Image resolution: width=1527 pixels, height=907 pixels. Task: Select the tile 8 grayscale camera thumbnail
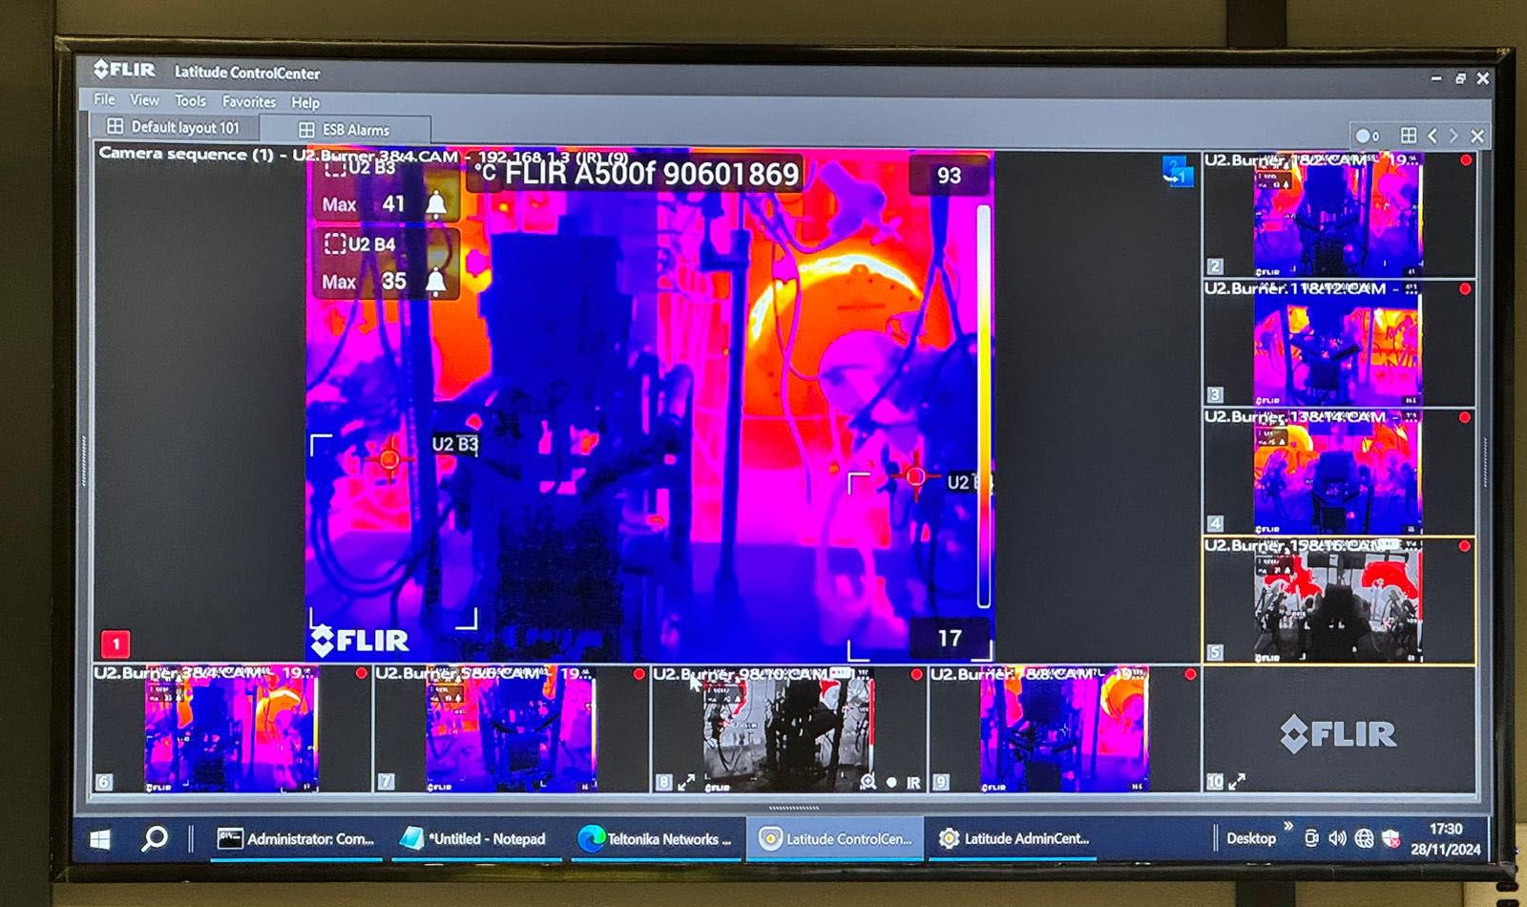coord(788,730)
